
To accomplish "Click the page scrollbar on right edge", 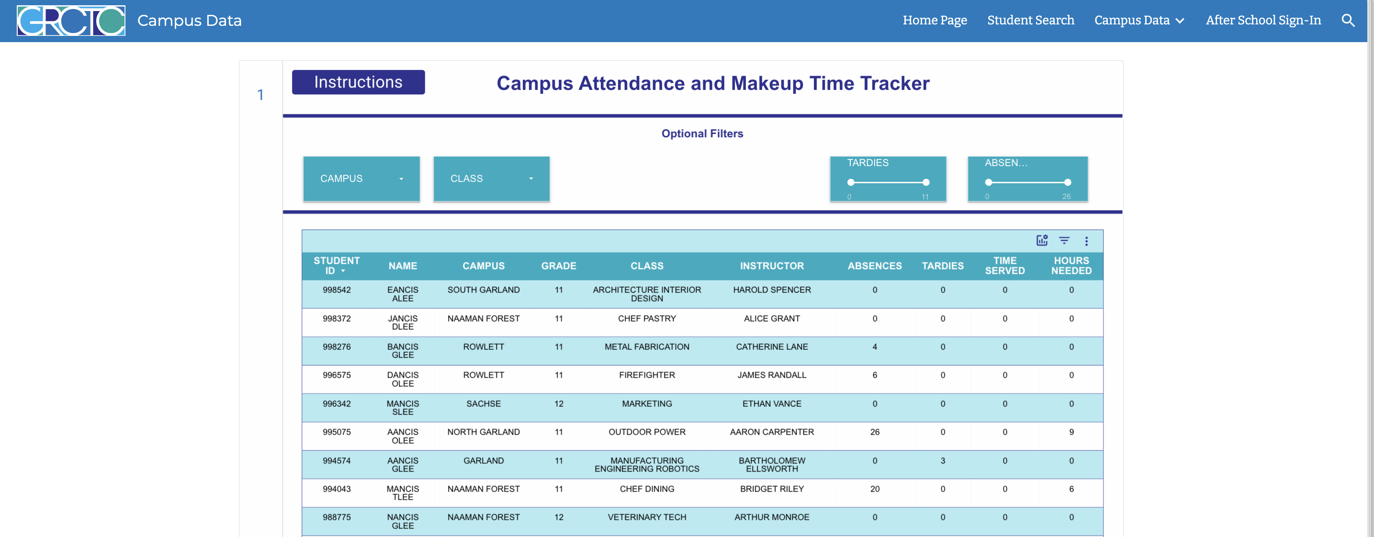I will tap(1370, 268).
